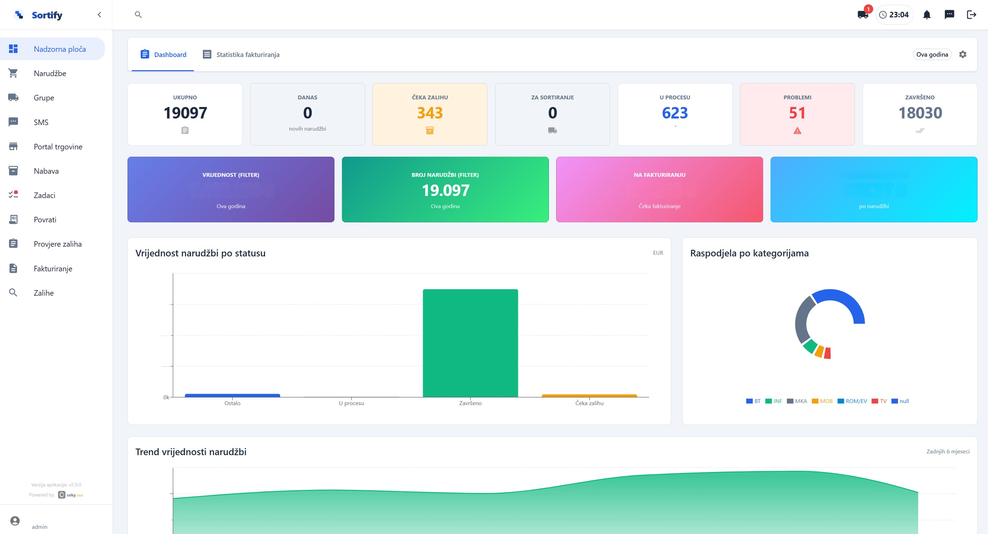The width and height of the screenshot is (988, 534).
Task: Open the Ova godina period selector
Action: [932, 55]
